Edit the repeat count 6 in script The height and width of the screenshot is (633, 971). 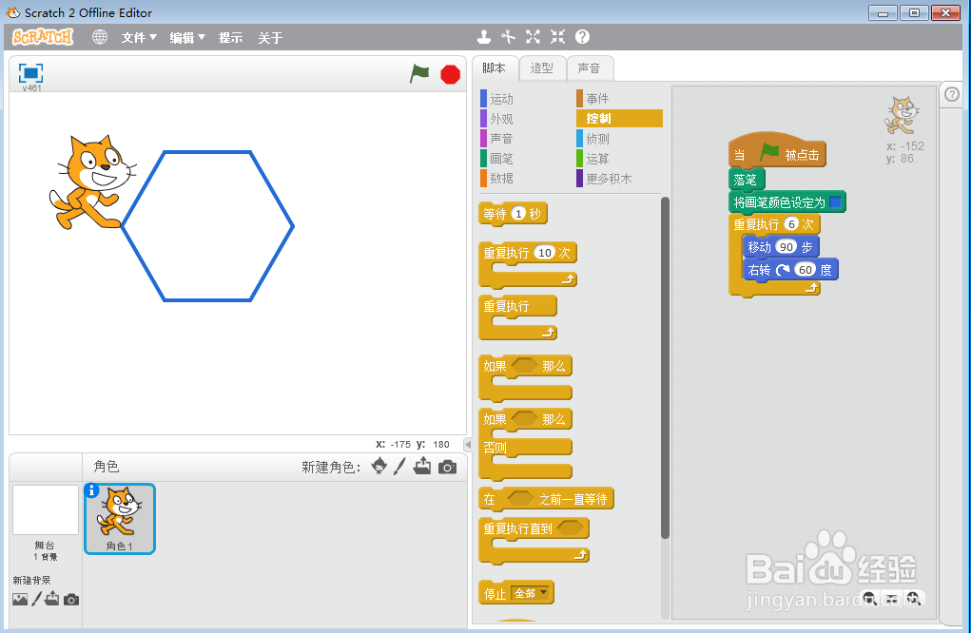(x=791, y=224)
